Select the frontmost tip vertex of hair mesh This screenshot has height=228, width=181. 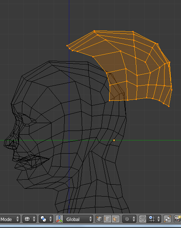click(x=67, y=46)
